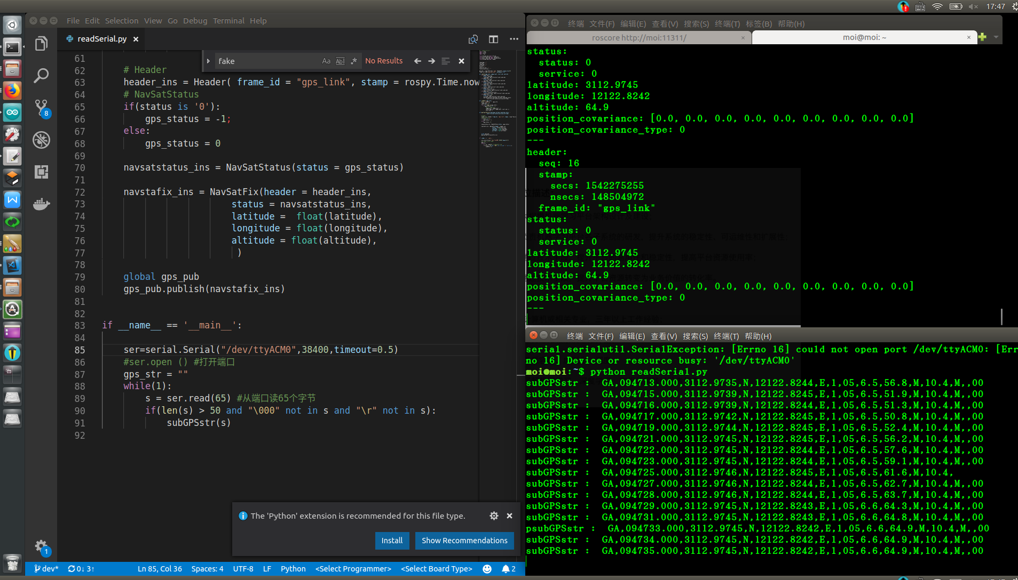Open the Select Programmer picker
The height and width of the screenshot is (580, 1018).
click(x=353, y=569)
